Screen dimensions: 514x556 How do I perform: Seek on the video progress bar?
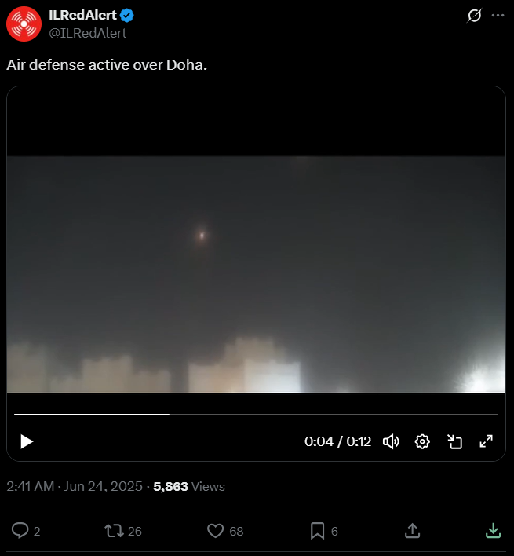tap(256, 414)
